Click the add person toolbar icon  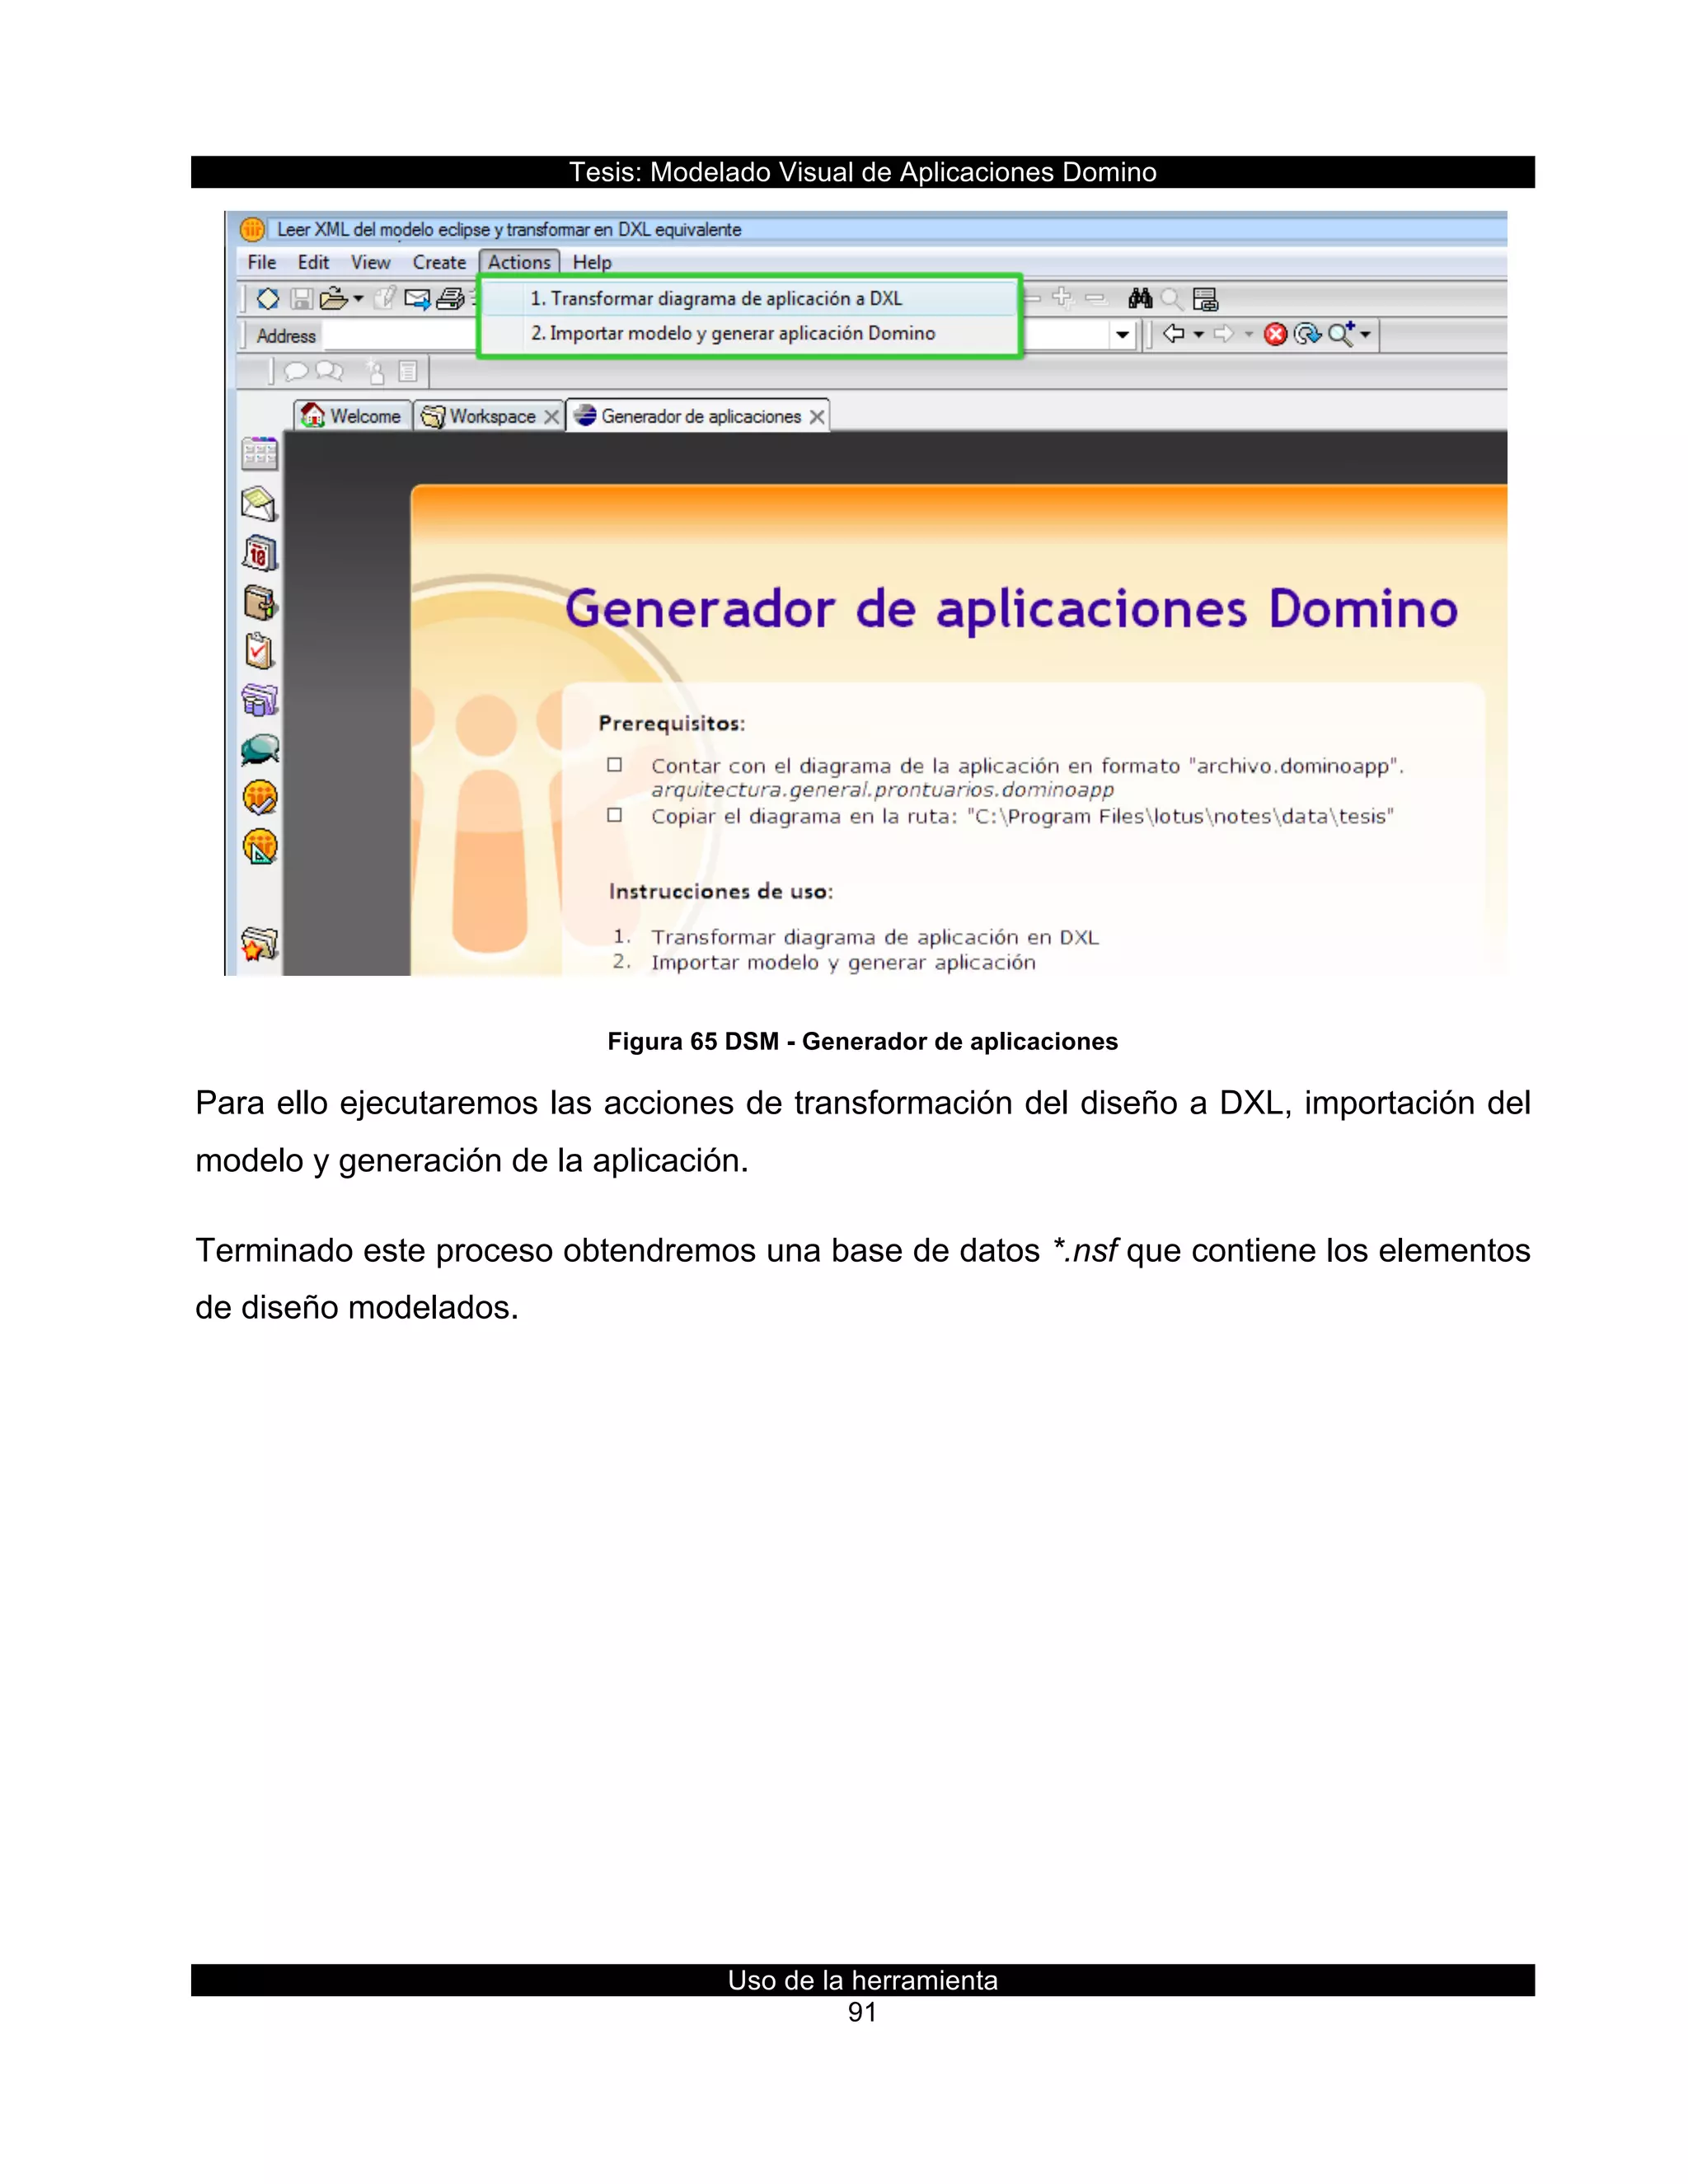(x=376, y=372)
